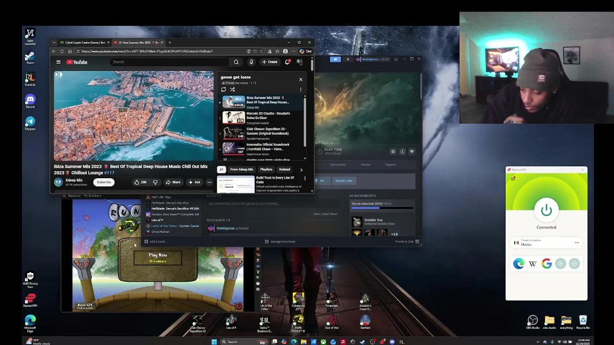This screenshot has height=345, width=614.
Task: Click the browser address bar URL
Action: point(147,51)
